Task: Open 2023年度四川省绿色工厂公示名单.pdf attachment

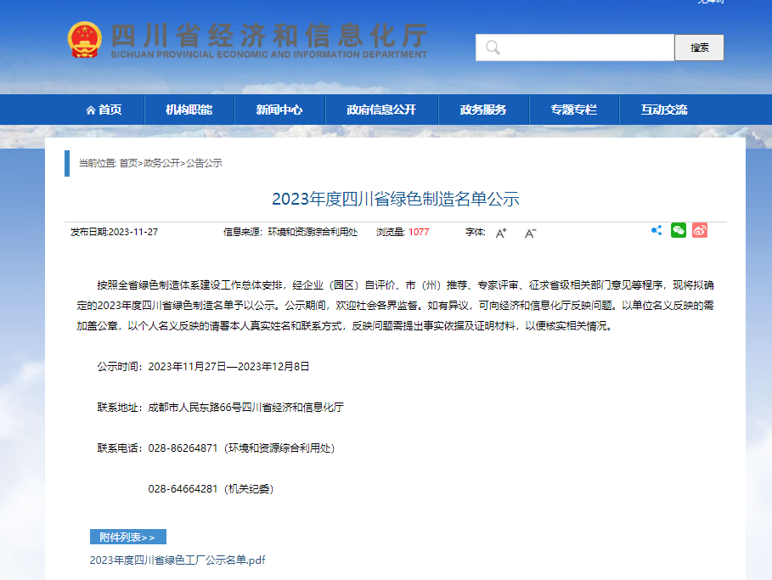Action: 178,560
